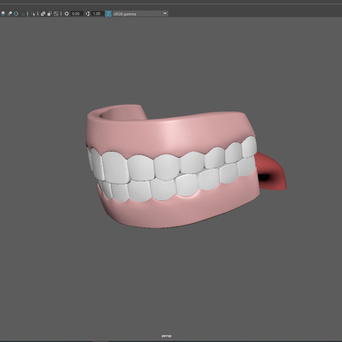Click the persp camera label
The width and height of the screenshot is (342, 342).
[x=167, y=336]
